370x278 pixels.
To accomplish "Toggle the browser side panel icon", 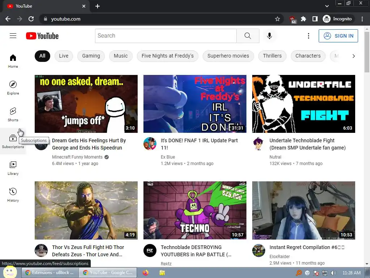I will coord(315,19).
